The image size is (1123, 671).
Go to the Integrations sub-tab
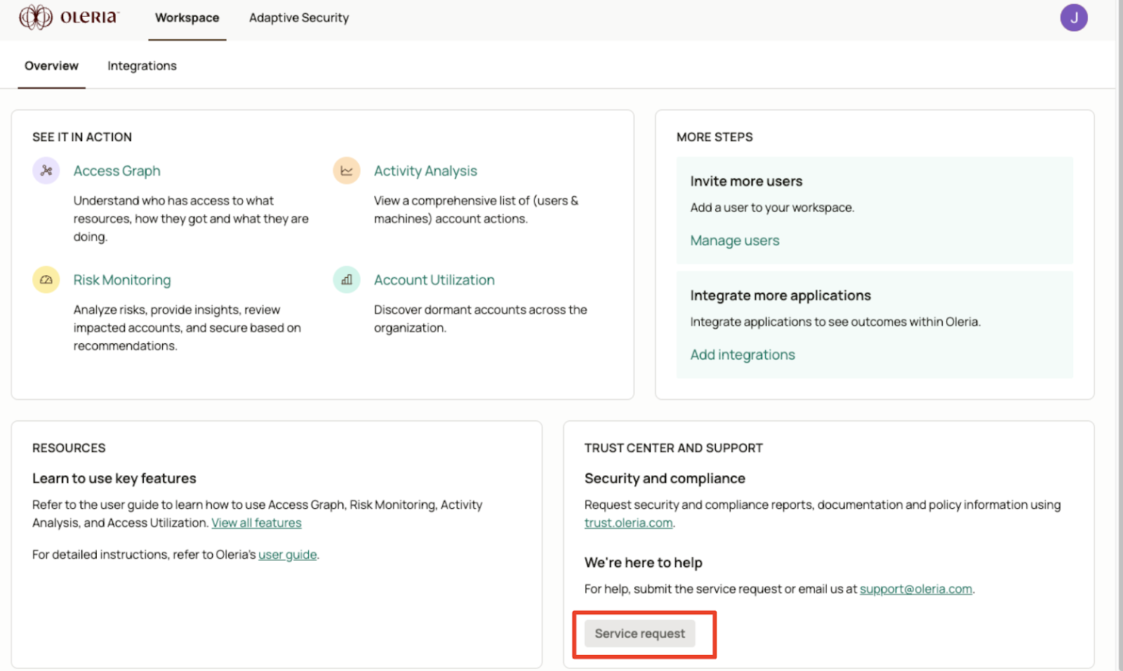coord(142,66)
